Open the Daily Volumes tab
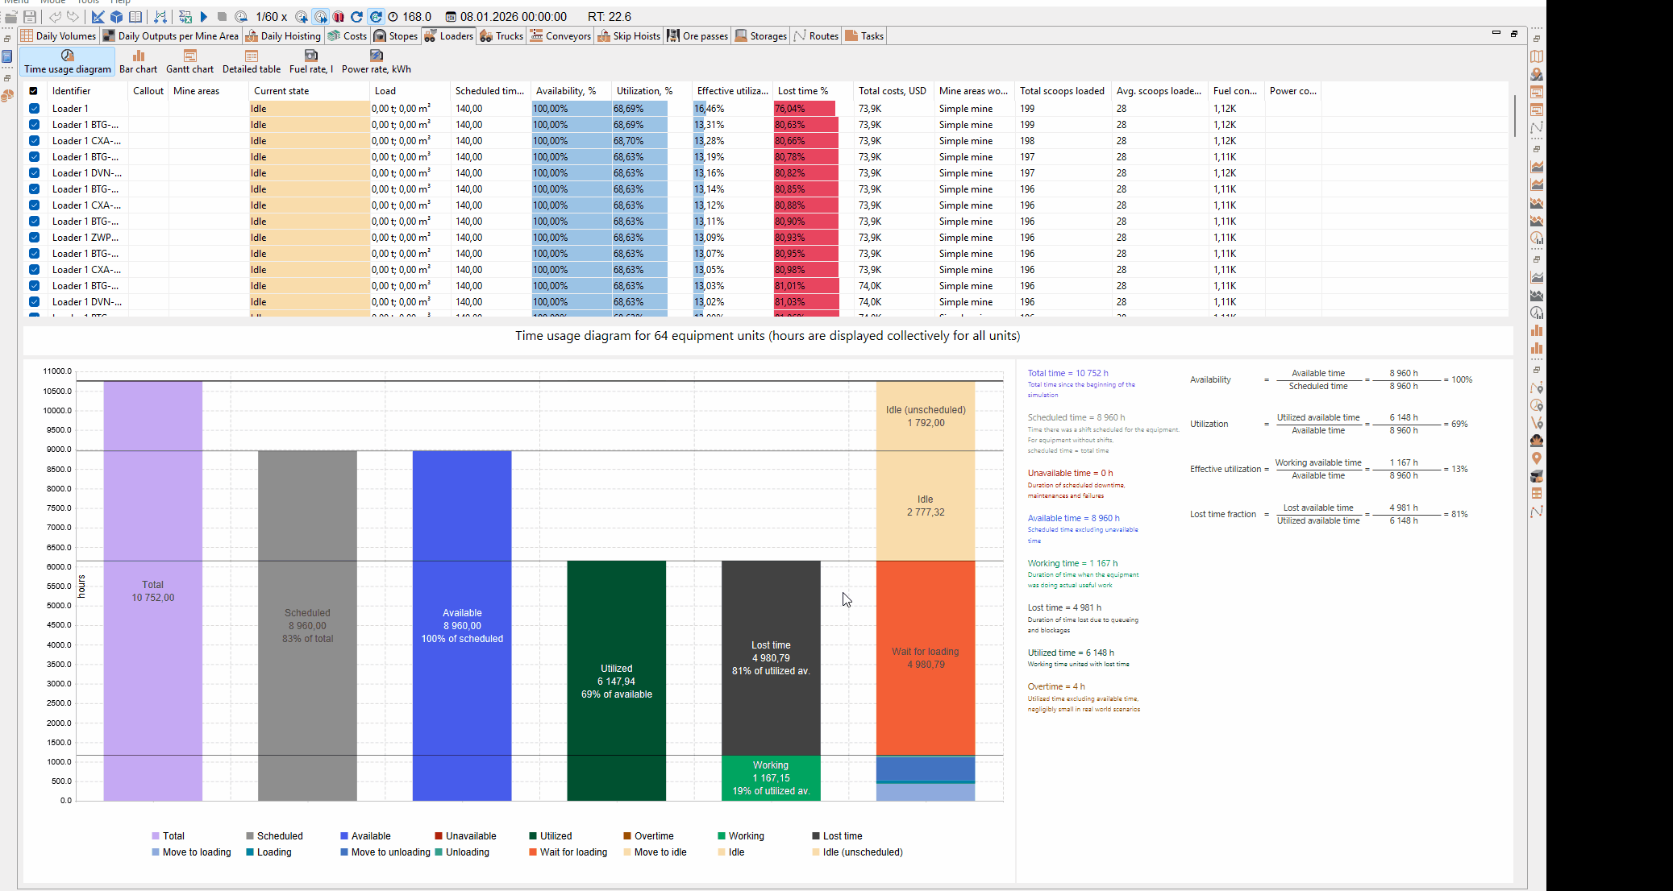The image size is (1673, 891). coord(58,36)
